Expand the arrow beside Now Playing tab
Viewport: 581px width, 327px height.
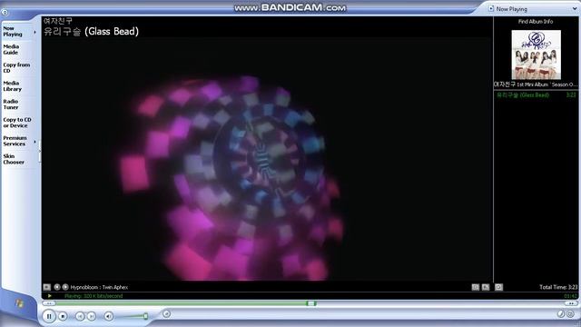35,33
